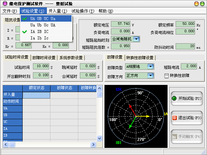Enable the 转换性故障 checkbox
Screen dimensions: 207x155
point(167,76)
